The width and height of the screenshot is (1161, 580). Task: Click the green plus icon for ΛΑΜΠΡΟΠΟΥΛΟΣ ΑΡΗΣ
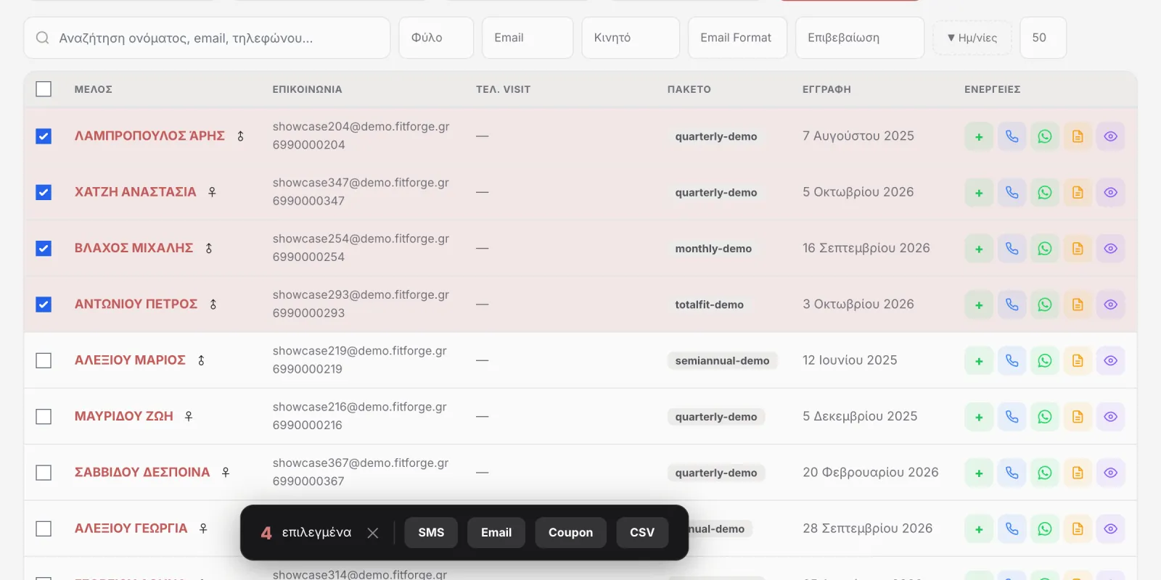tap(979, 136)
